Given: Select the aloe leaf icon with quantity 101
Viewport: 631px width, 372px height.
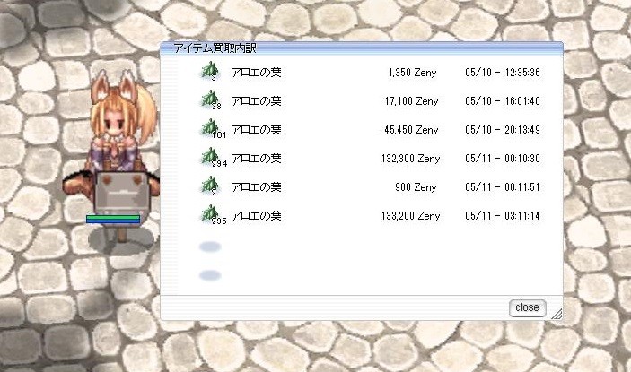Looking at the screenshot, I should coord(210,128).
